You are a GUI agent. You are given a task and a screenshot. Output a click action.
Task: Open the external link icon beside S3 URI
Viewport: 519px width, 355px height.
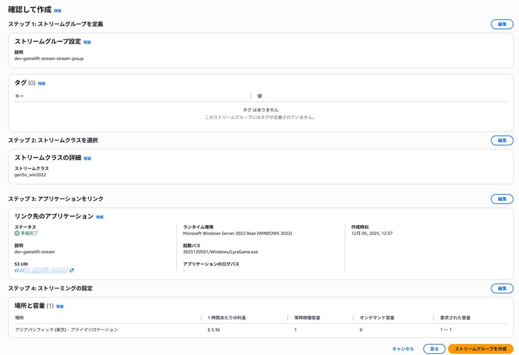coord(72,270)
